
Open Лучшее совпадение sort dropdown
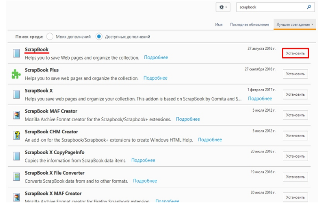(295, 24)
